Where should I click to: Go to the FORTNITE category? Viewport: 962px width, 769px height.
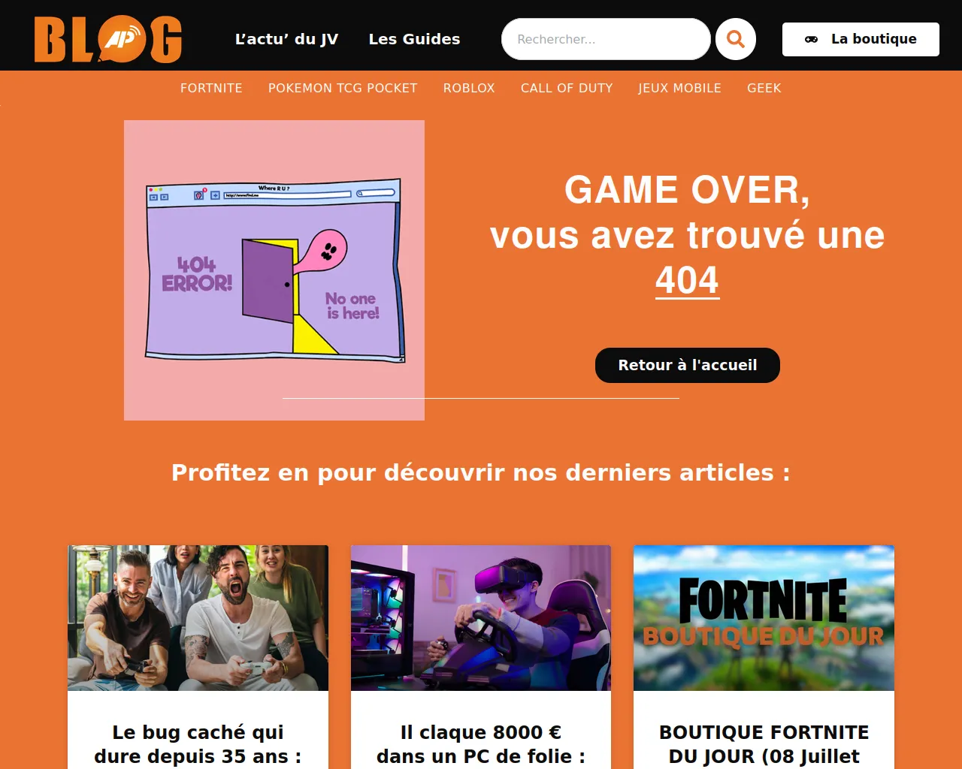[211, 88]
